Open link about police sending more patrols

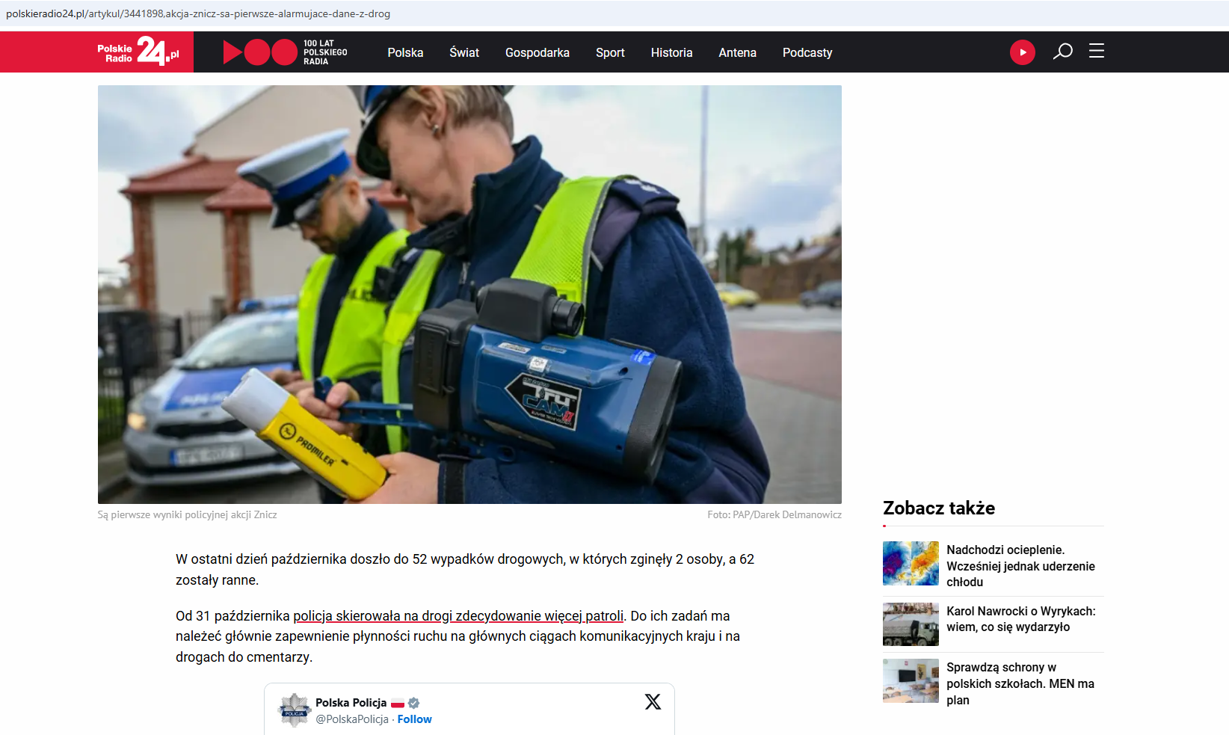coord(458,616)
